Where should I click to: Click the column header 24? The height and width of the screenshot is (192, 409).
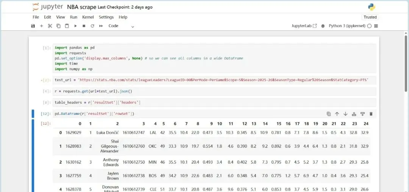click(x=366, y=124)
